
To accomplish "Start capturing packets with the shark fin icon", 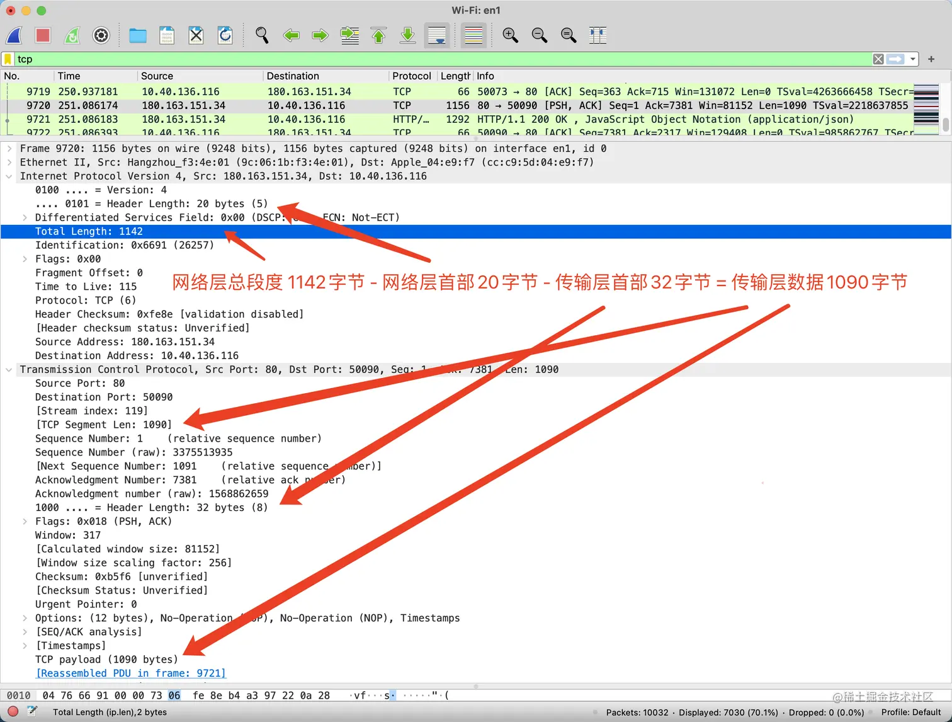I will pyautogui.click(x=14, y=35).
